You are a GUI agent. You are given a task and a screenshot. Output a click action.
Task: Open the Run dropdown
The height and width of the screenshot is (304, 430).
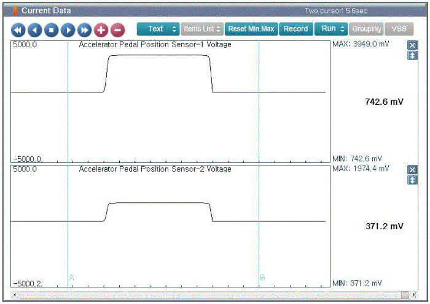tap(331, 29)
